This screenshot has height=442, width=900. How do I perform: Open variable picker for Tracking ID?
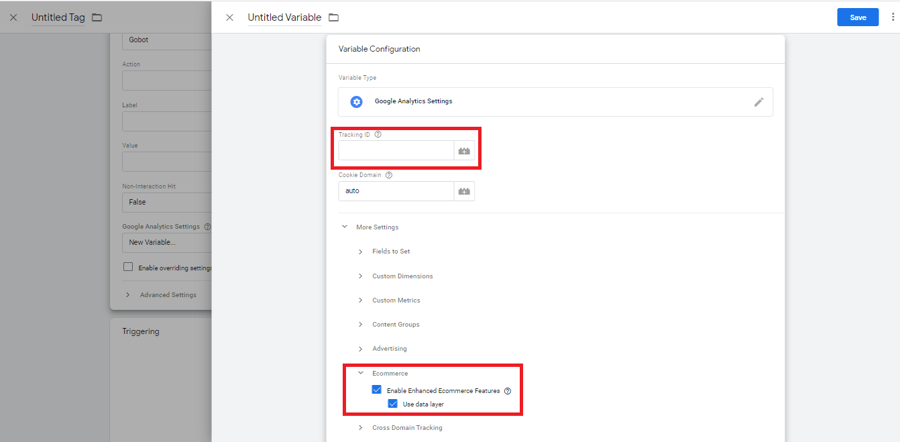(x=464, y=151)
